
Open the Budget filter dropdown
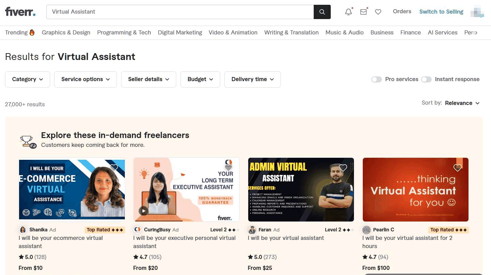point(200,79)
